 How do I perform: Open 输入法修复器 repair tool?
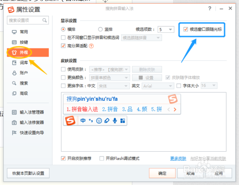coord(28,122)
